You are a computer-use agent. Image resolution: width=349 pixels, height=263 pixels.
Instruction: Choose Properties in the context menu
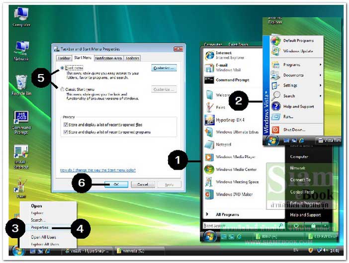click(x=40, y=227)
